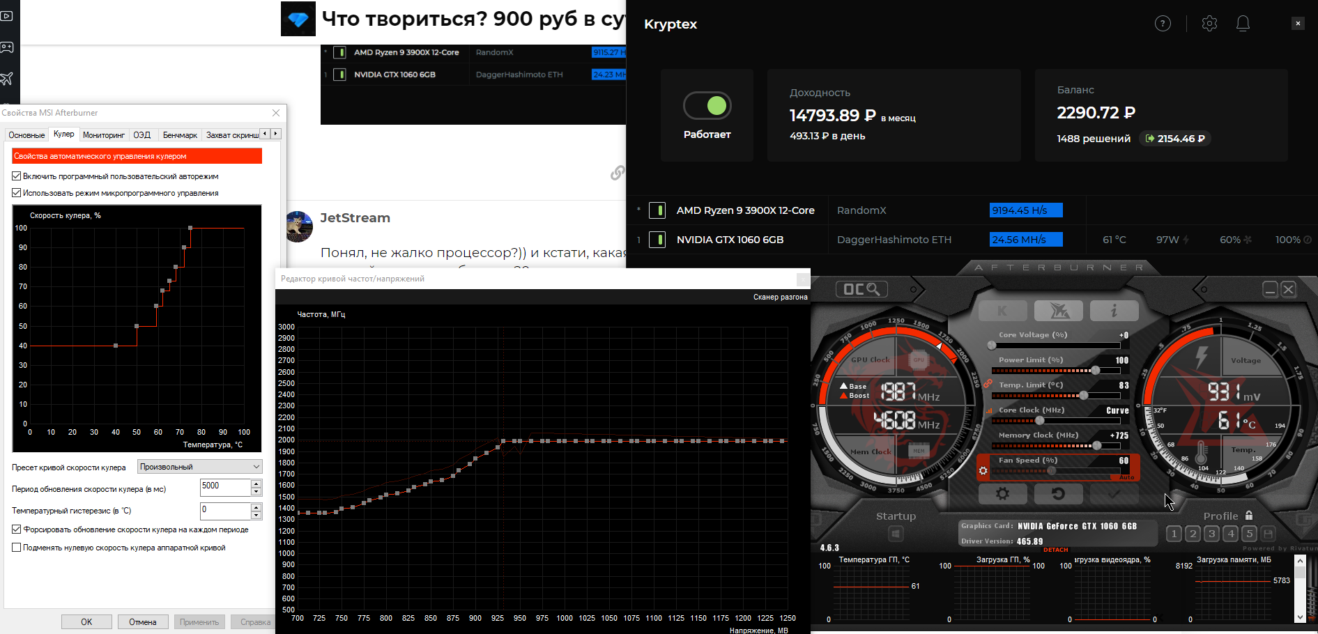Reset Afterburner settings with circular arrow button
Screen dimensions: 1318x634
pos(1058,494)
